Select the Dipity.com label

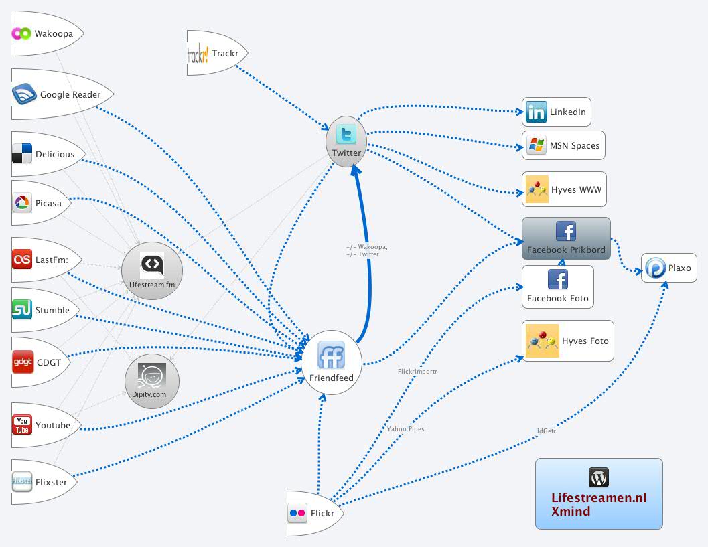[x=149, y=394]
